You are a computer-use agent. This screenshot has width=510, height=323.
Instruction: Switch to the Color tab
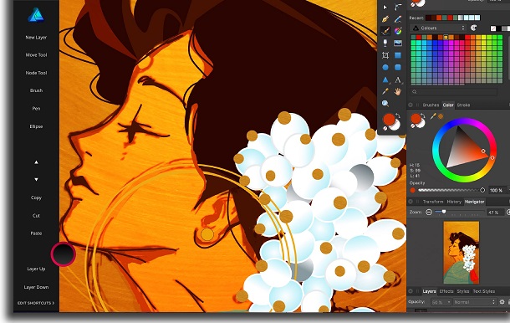[x=448, y=105]
